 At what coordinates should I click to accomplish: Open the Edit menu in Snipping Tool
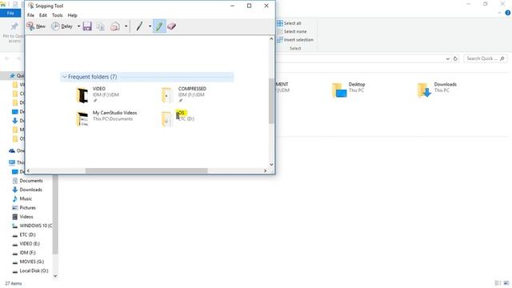pyautogui.click(x=43, y=15)
